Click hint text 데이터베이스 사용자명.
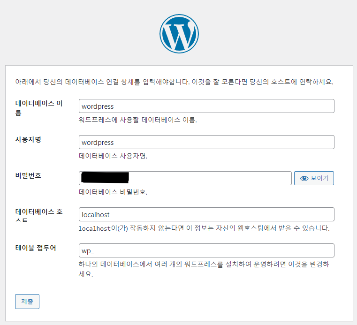This screenshot has height=325, width=357. coord(113,156)
